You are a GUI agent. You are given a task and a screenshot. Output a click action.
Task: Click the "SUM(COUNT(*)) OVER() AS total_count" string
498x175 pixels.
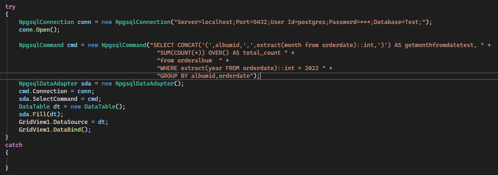pyautogui.click(x=223, y=53)
